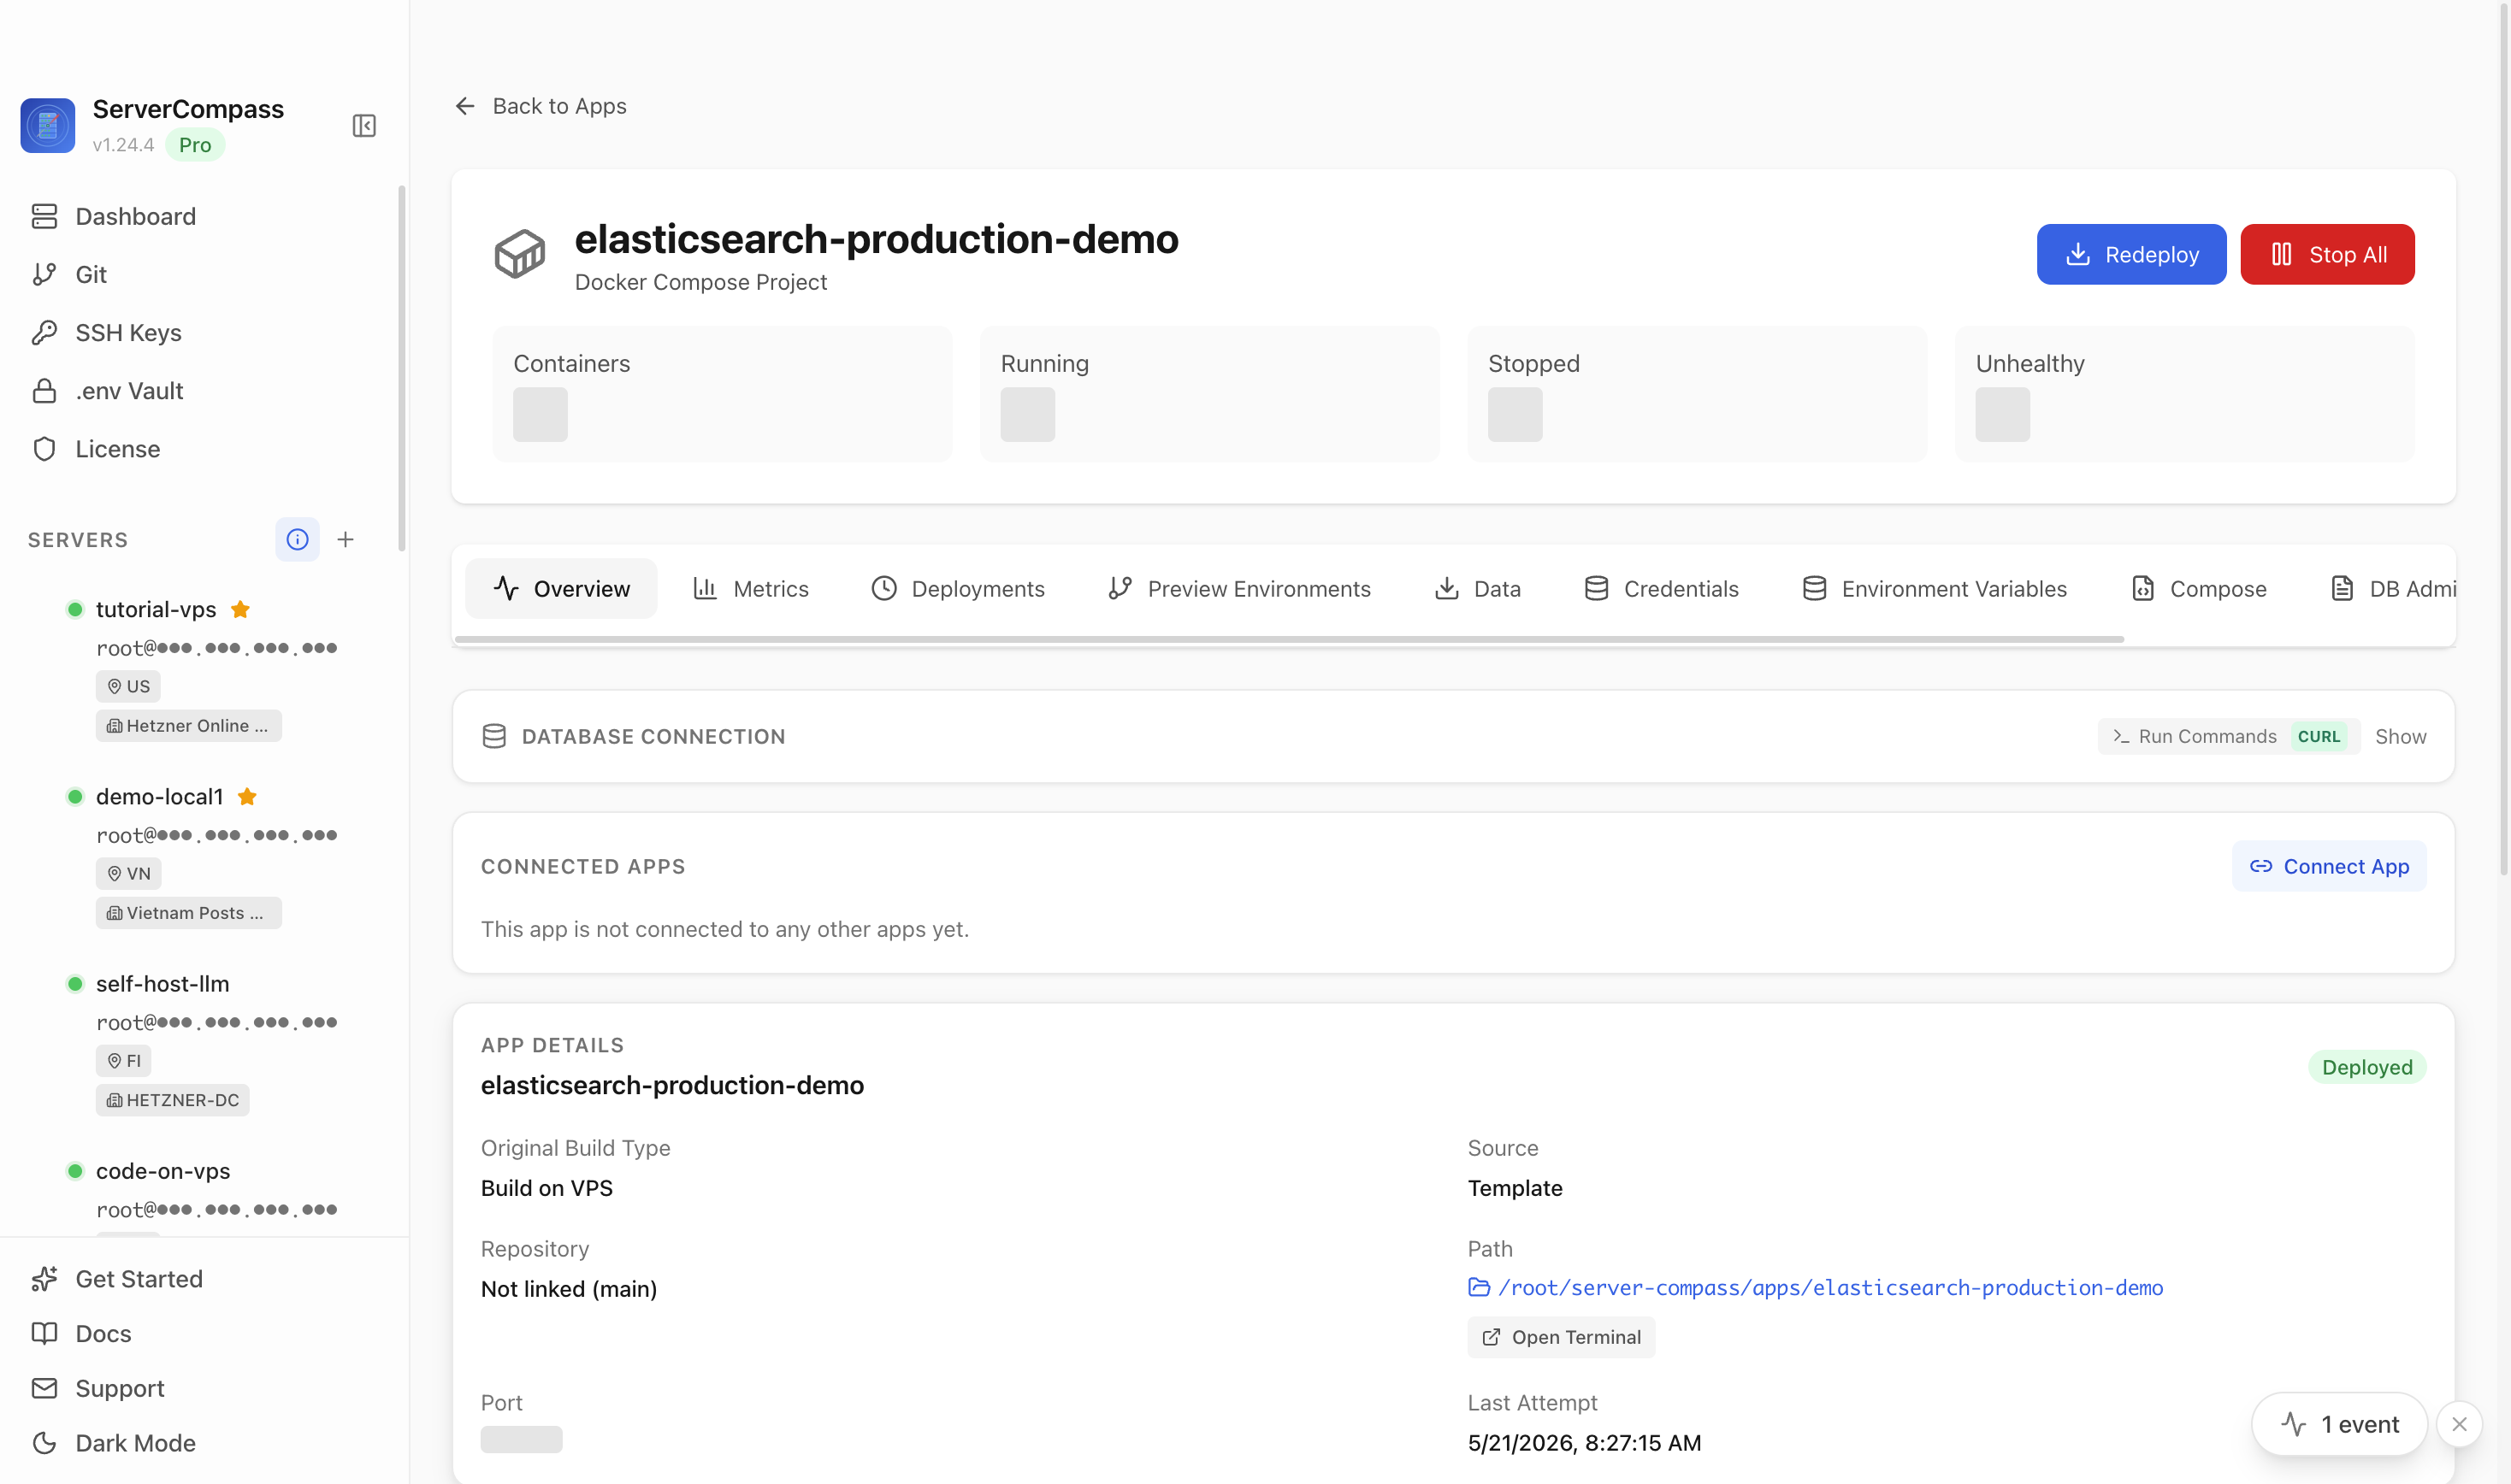The width and height of the screenshot is (2511, 1484).
Task: Click the Containers stat card
Action: (x=723, y=394)
